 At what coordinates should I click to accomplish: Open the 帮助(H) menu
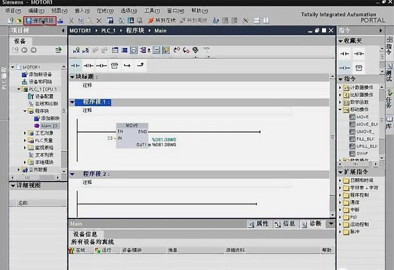(199, 11)
